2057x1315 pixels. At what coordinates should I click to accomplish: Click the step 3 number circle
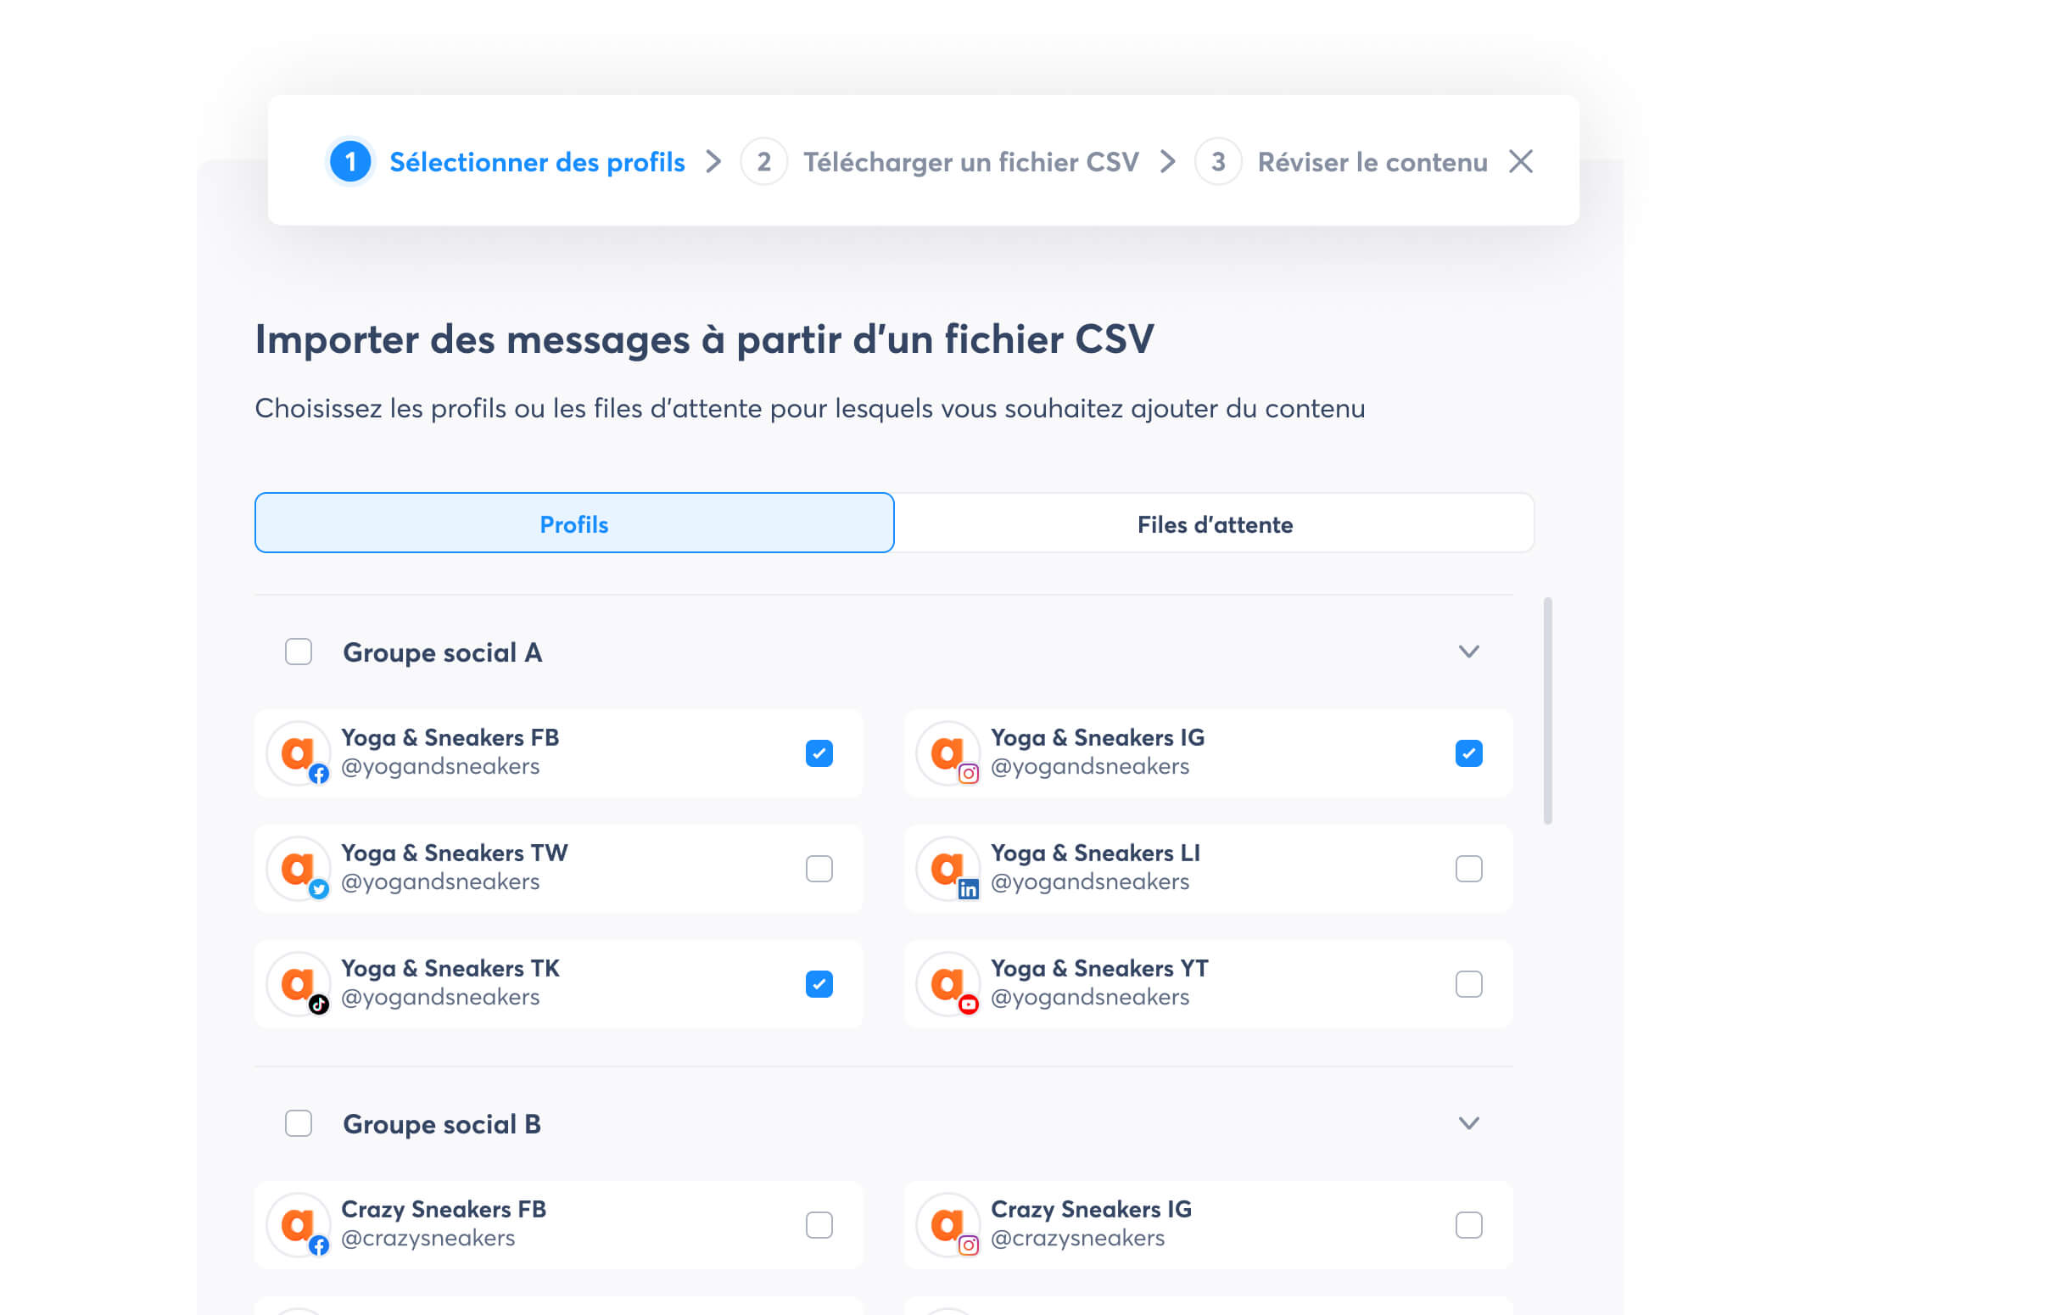(1218, 161)
